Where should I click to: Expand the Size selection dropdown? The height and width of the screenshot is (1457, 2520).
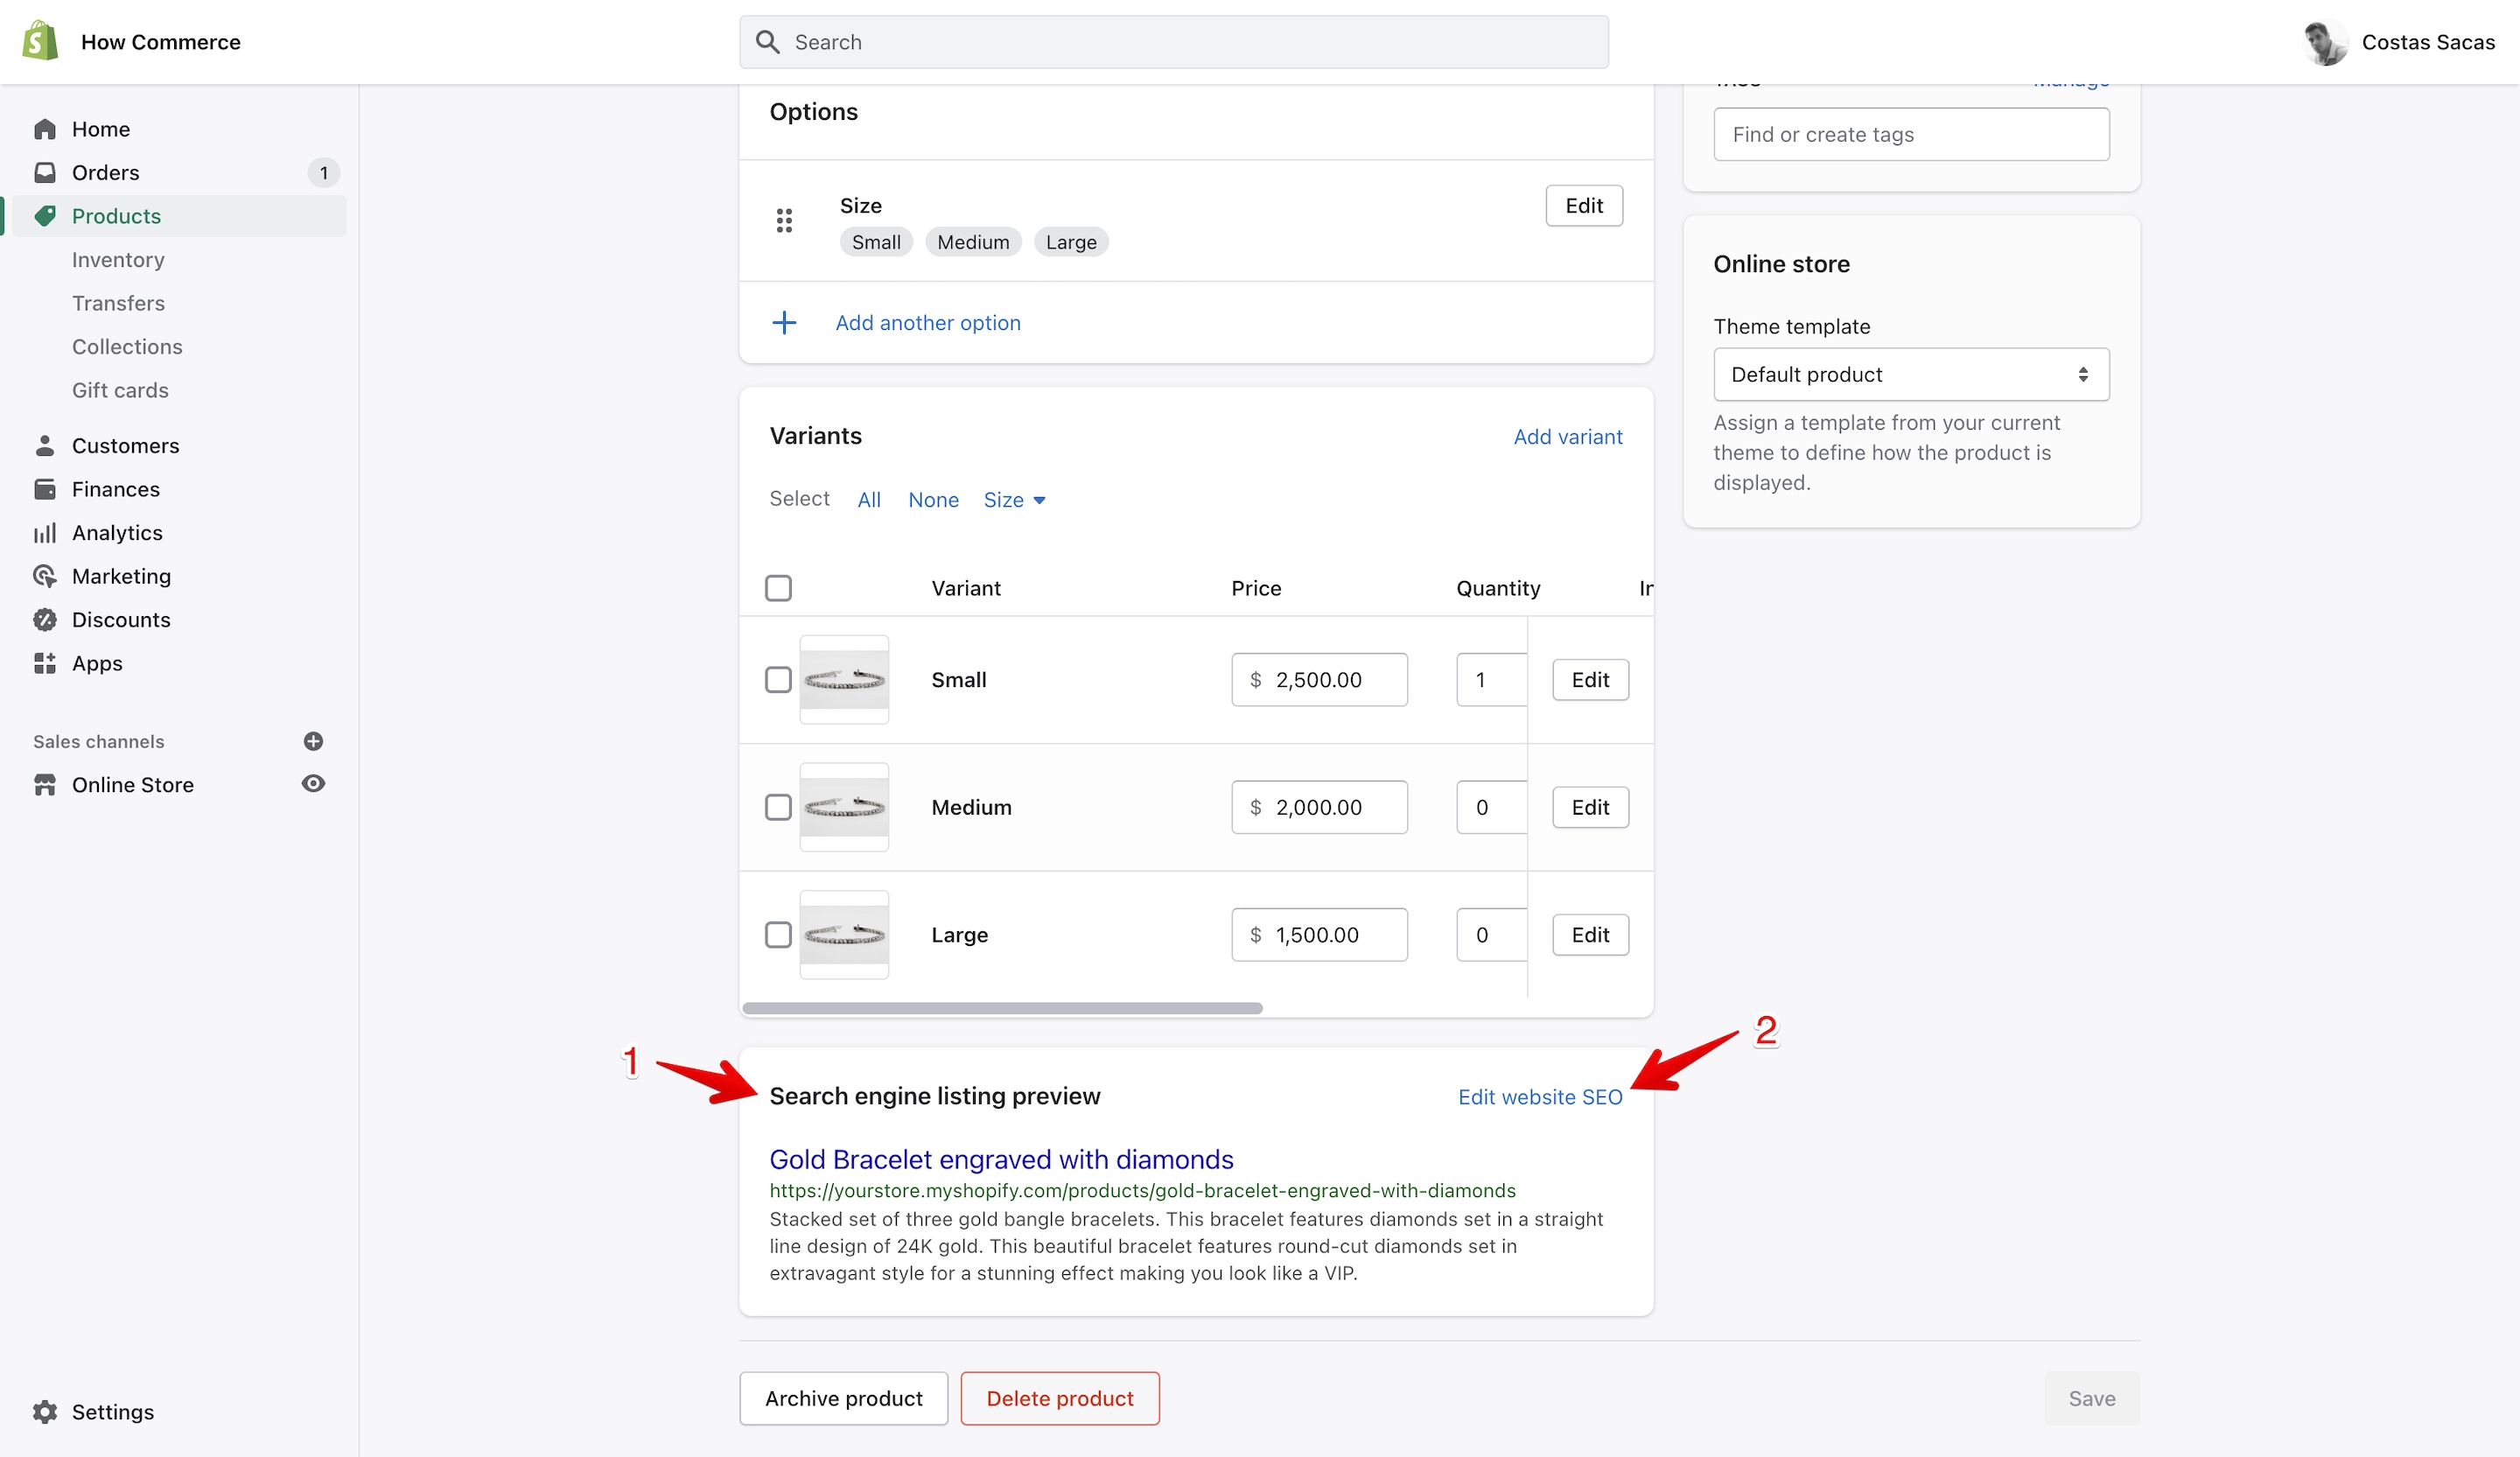coord(1014,500)
